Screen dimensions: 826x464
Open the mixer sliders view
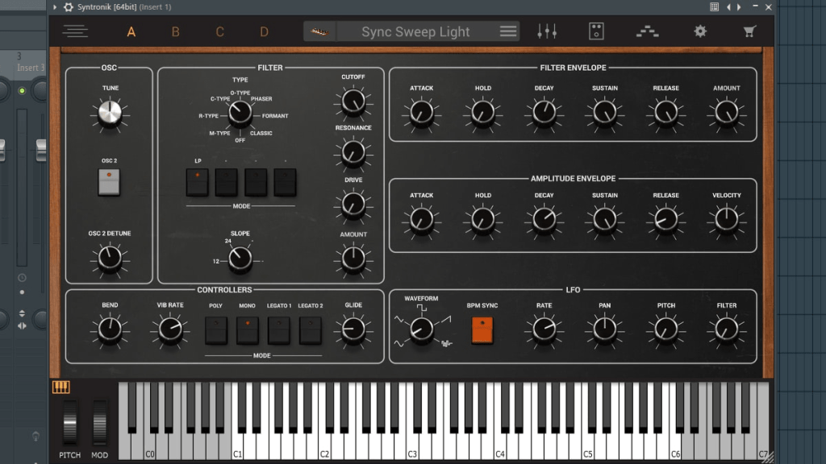[547, 31]
